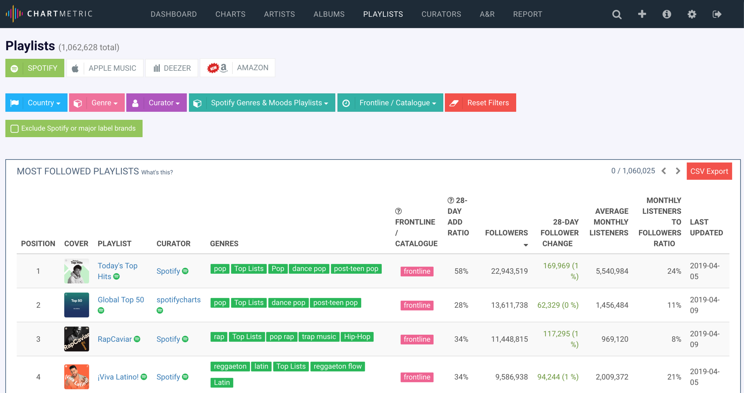Click the RapCaviar cover thumbnail
744x393 pixels.
(x=76, y=339)
